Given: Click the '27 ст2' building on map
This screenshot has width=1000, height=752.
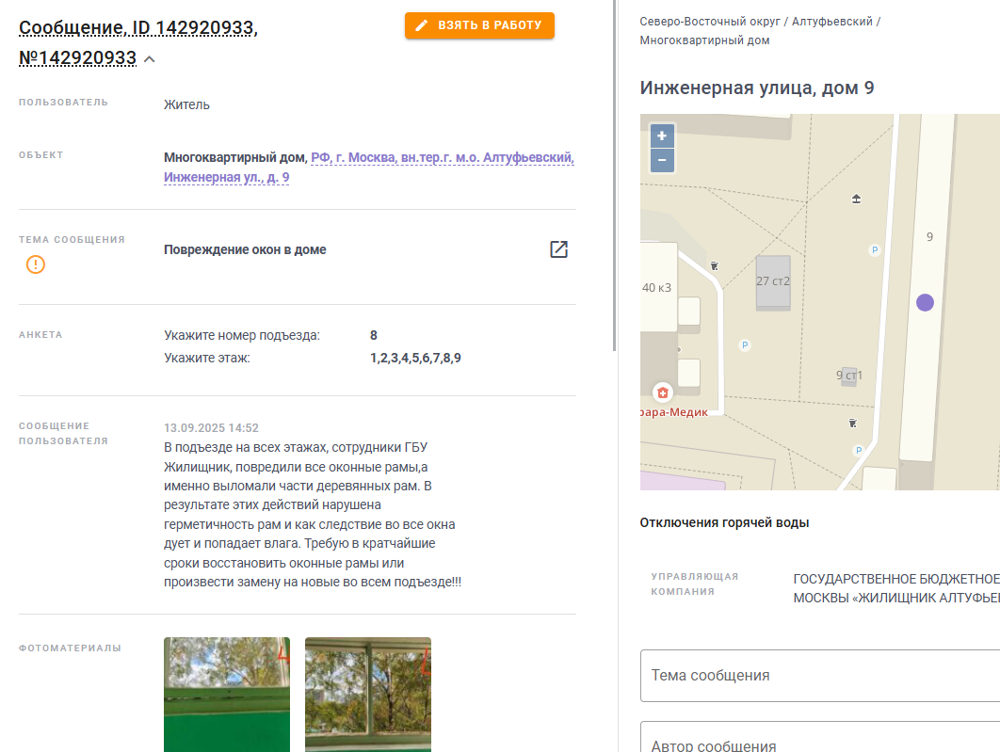Looking at the screenshot, I should pos(773,282).
